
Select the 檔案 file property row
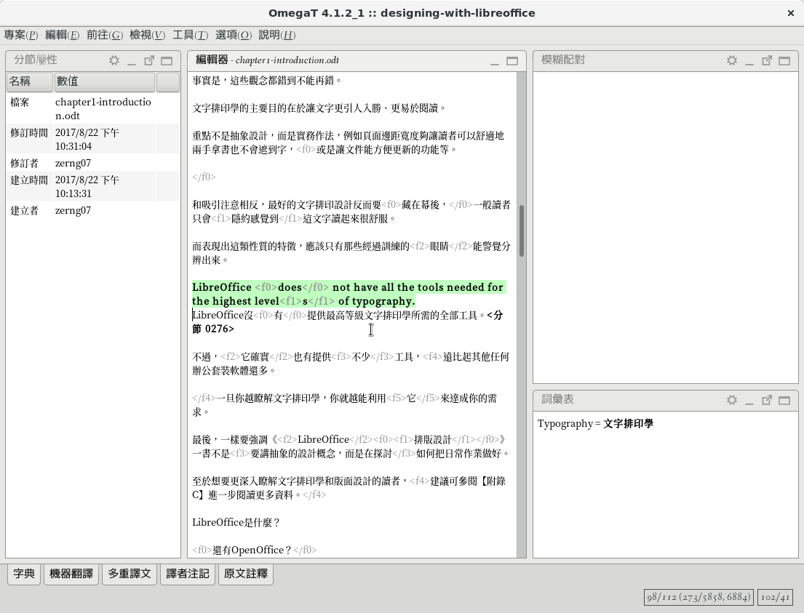click(x=93, y=108)
